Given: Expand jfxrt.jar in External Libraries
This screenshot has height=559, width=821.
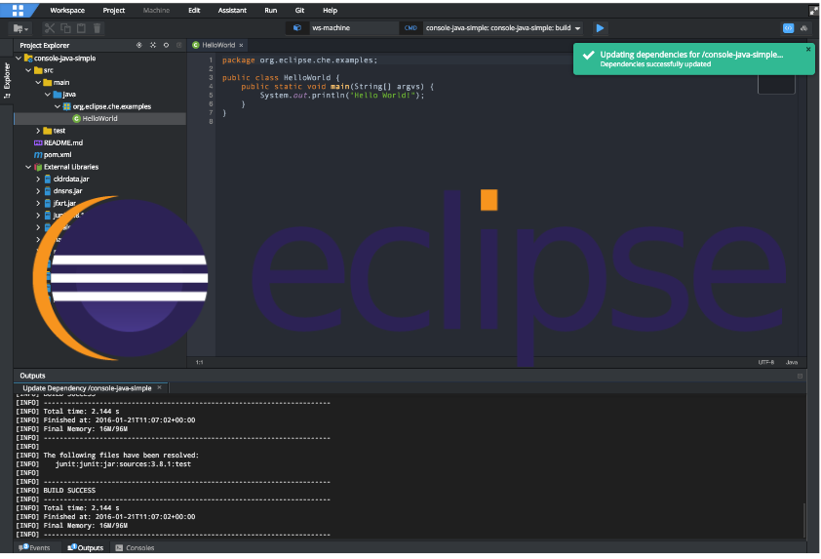Looking at the screenshot, I should [x=38, y=203].
